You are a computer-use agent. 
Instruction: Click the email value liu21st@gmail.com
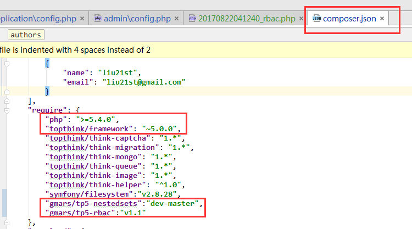pos(141,82)
